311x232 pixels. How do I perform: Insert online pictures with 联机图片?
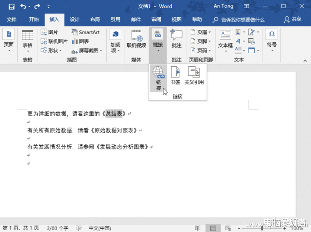pos(54,41)
